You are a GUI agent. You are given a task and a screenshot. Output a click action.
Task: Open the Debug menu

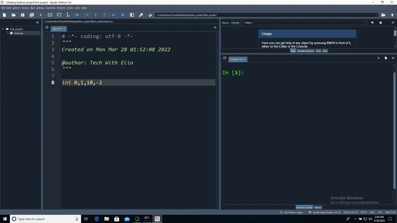point(40,8)
